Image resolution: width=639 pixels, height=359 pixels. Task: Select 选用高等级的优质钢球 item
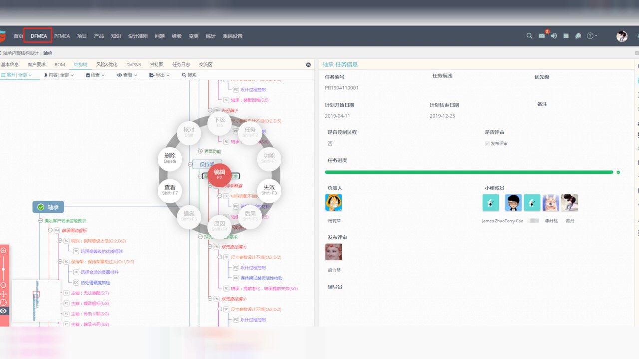pyautogui.click(x=102, y=251)
